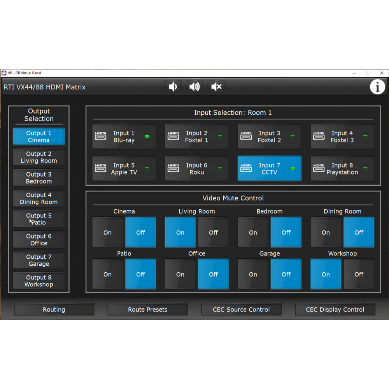Pick Input 6 Roku HDMI source
Image resolution: width=389 pixels, height=389 pixels.
click(x=196, y=169)
